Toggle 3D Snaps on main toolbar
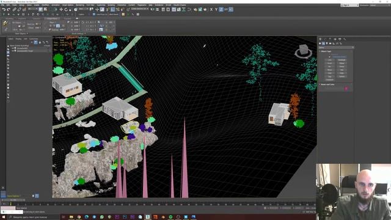 (x=108, y=10)
